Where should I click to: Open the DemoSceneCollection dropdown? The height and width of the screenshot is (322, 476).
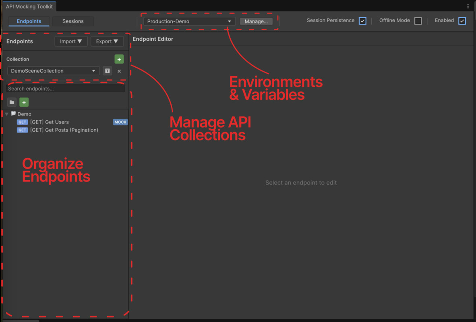pos(54,71)
